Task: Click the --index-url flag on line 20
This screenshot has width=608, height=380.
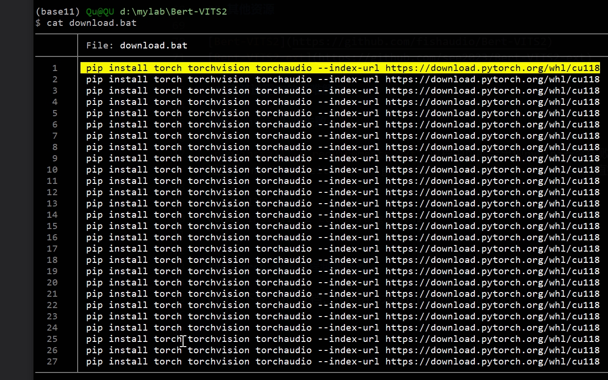Action: pos(348,283)
